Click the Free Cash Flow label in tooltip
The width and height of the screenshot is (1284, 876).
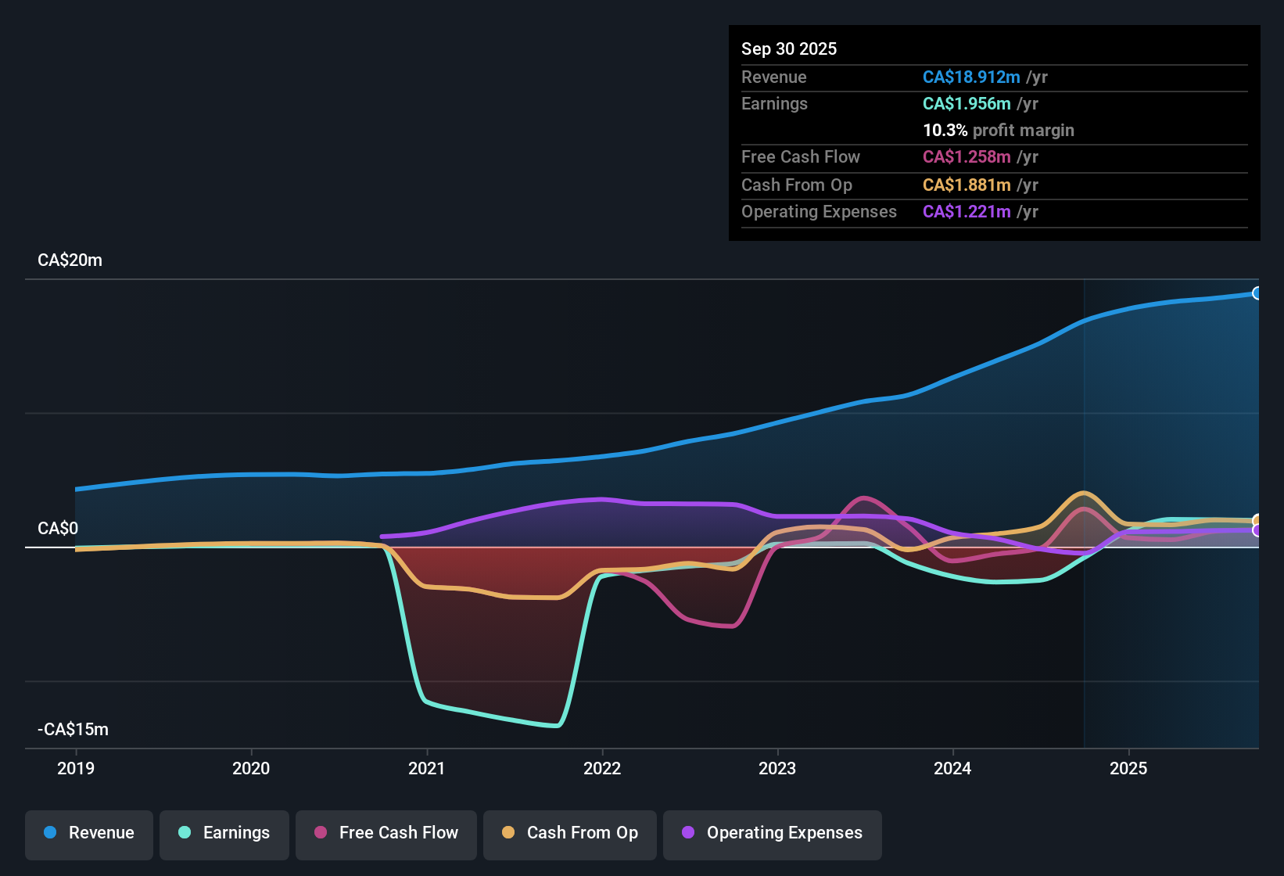click(x=801, y=156)
